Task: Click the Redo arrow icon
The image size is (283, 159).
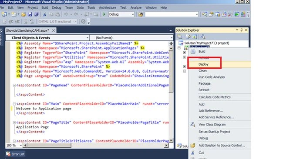Action: pos(76,14)
